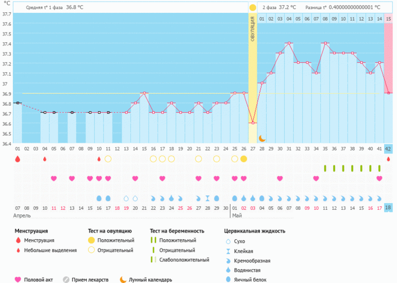Click the heart icon in the Половой акт legend
The height and width of the screenshot is (283, 397).
click(18, 279)
